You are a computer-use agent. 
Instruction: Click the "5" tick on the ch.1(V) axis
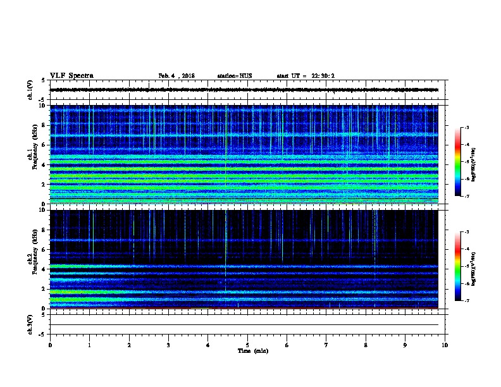pyautogui.click(x=43, y=80)
